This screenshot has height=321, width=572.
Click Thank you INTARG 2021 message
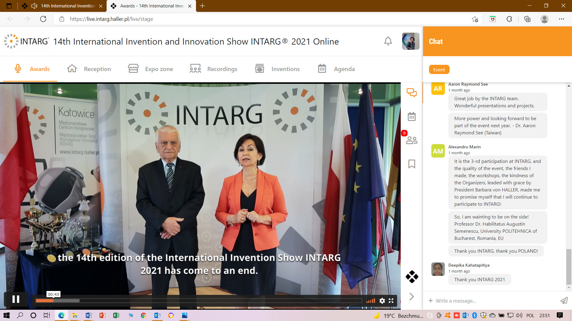tap(479, 279)
